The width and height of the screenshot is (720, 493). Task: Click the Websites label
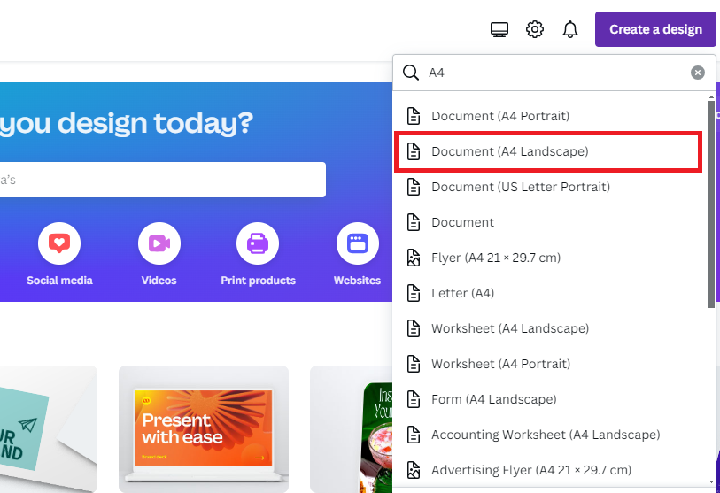pyautogui.click(x=357, y=280)
